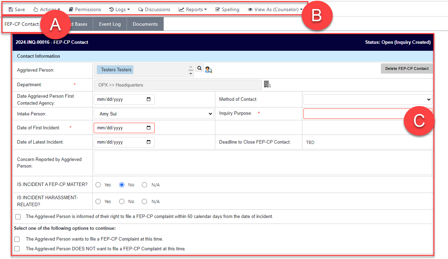Click the Save toolbar button
This screenshot has height=259, width=448.
(16, 9)
